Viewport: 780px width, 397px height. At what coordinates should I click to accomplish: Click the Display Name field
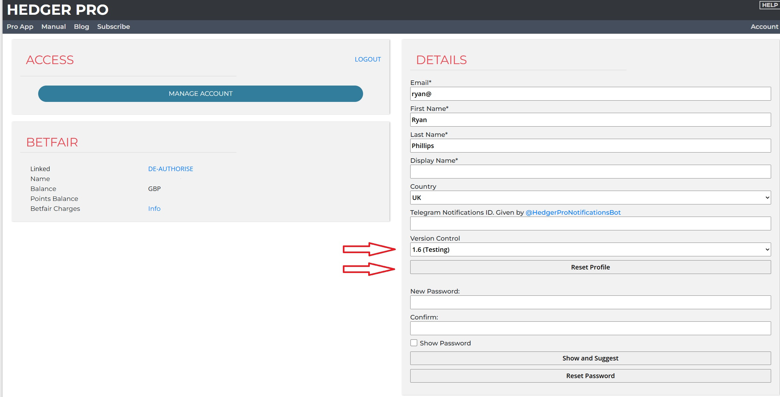coord(590,172)
